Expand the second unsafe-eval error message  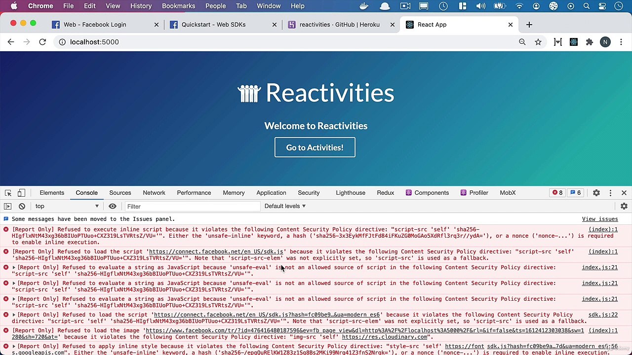pyautogui.click(x=14, y=284)
